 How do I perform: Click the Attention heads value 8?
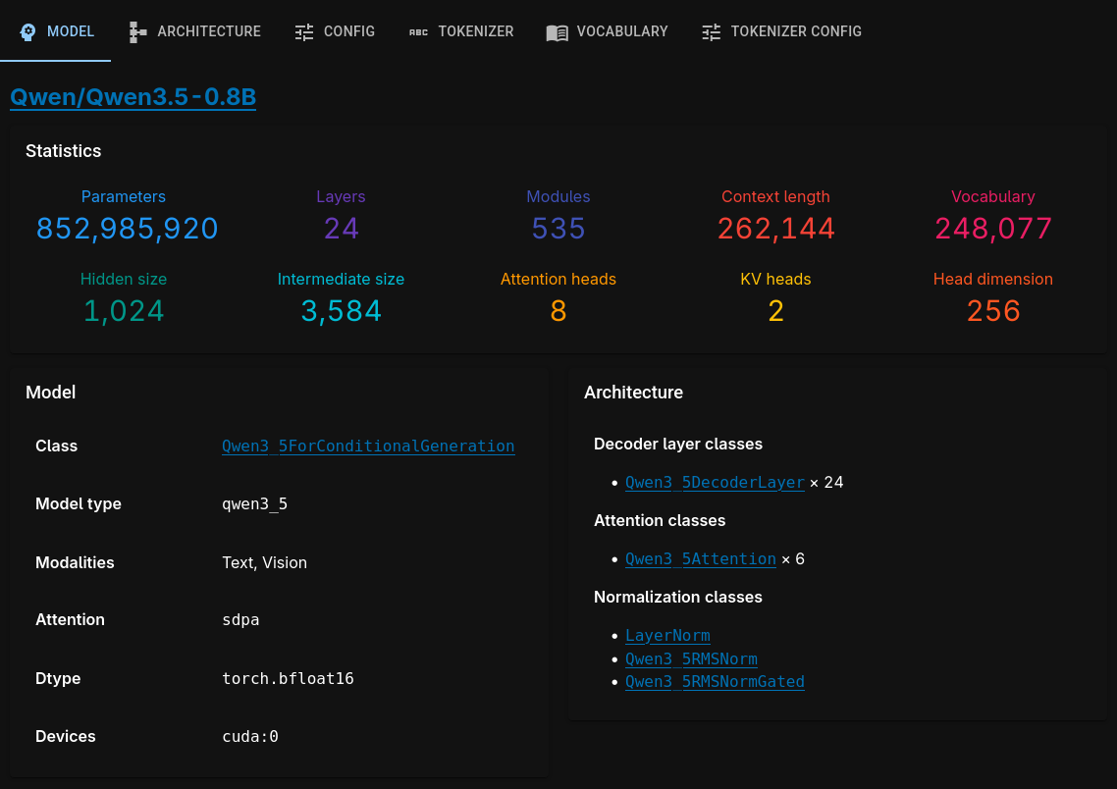pos(558,311)
